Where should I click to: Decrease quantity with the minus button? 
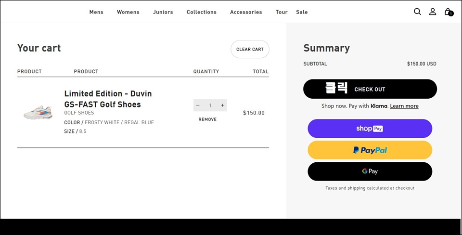pyautogui.click(x=198, y=105)
